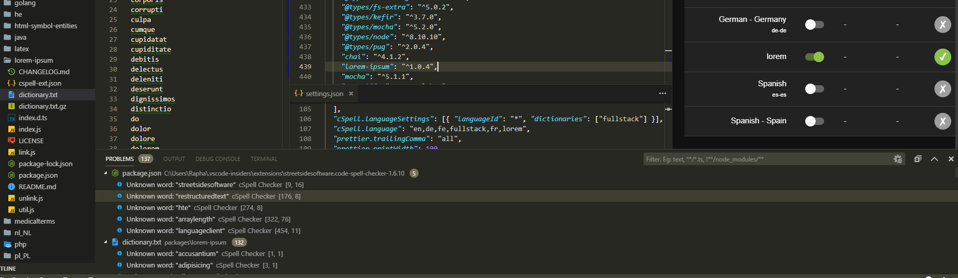Click the collapse all icon in problems panel
This screenshot has width=958, height=278.
[918, 159]
